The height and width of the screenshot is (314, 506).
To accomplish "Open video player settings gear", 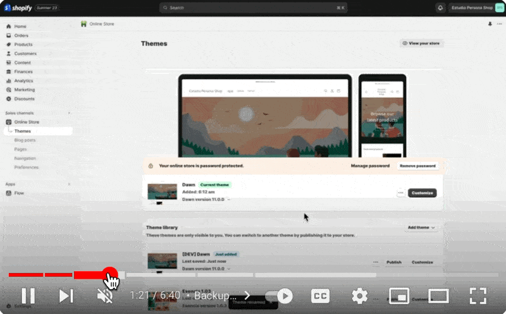I will point(360,296).
